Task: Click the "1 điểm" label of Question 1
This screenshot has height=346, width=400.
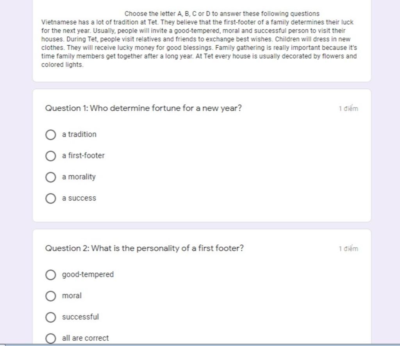Action: coord(348,109)
